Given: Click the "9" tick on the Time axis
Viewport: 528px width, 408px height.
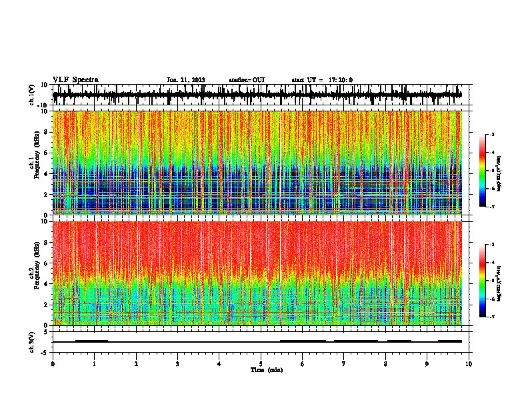Looking at the screenshot, I should click(x=427, y=364).
